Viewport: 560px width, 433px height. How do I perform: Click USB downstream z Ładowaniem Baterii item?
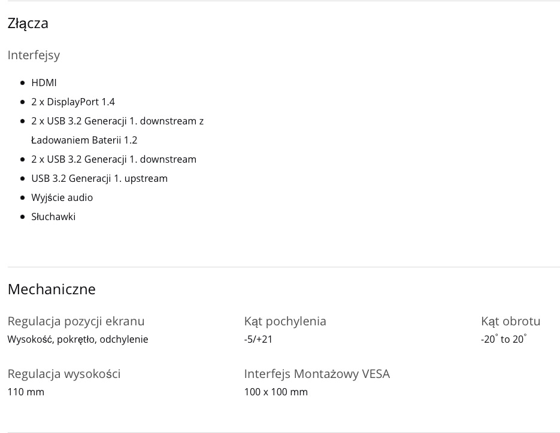click(117, 130)
